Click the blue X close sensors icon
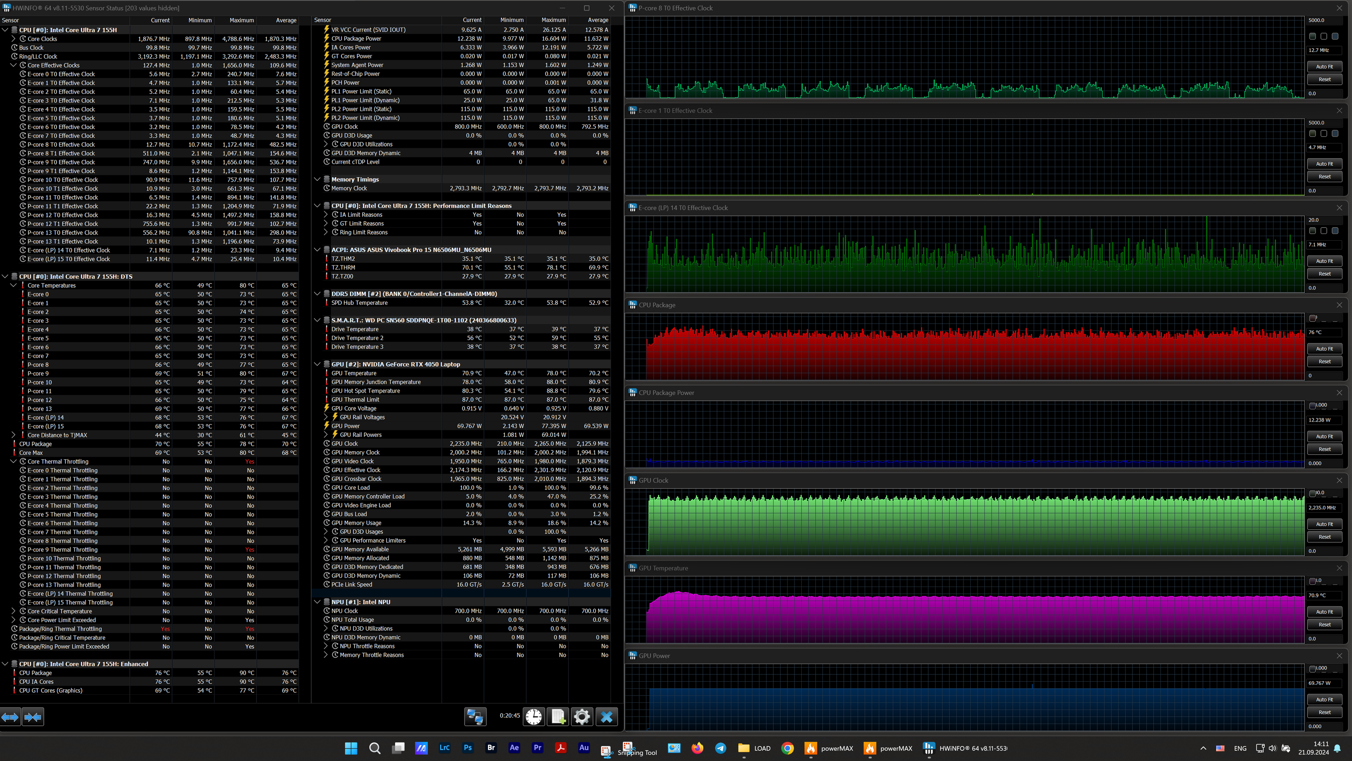1352x761 pixels. click(606, 716)
